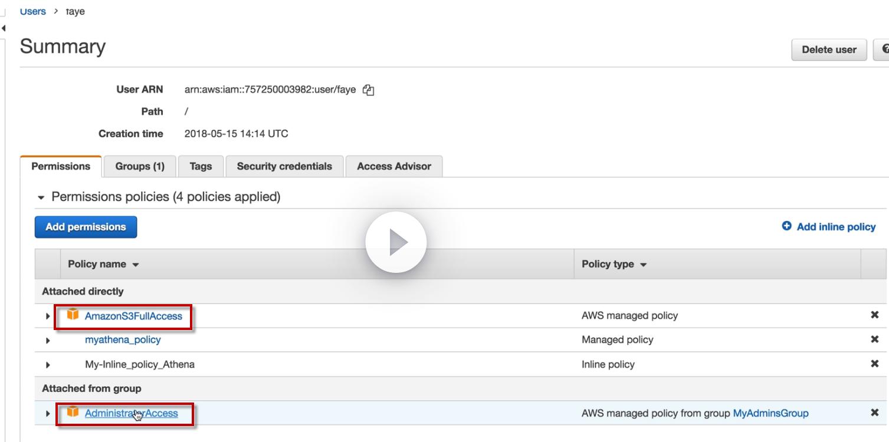Copy the User ARN to clipboard
This screenshot has width=889, height=442.
click(369, 90)
